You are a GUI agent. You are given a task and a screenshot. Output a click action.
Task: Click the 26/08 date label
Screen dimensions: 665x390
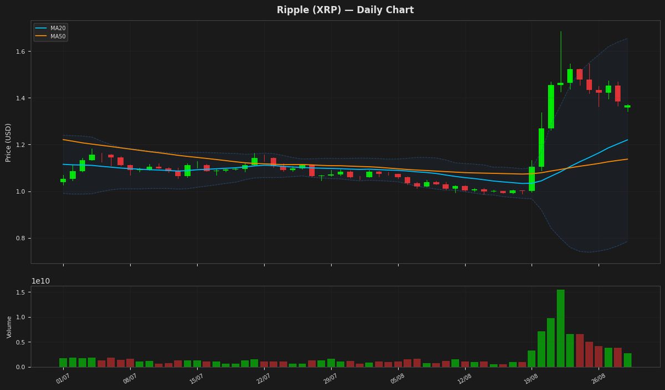598,379
